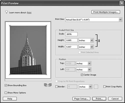This screenshot has width=125, height=103.
Task: Open Page Setup dialog
Action: tap(81, 99)
